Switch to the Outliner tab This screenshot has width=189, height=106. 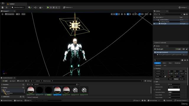(158, 11)
